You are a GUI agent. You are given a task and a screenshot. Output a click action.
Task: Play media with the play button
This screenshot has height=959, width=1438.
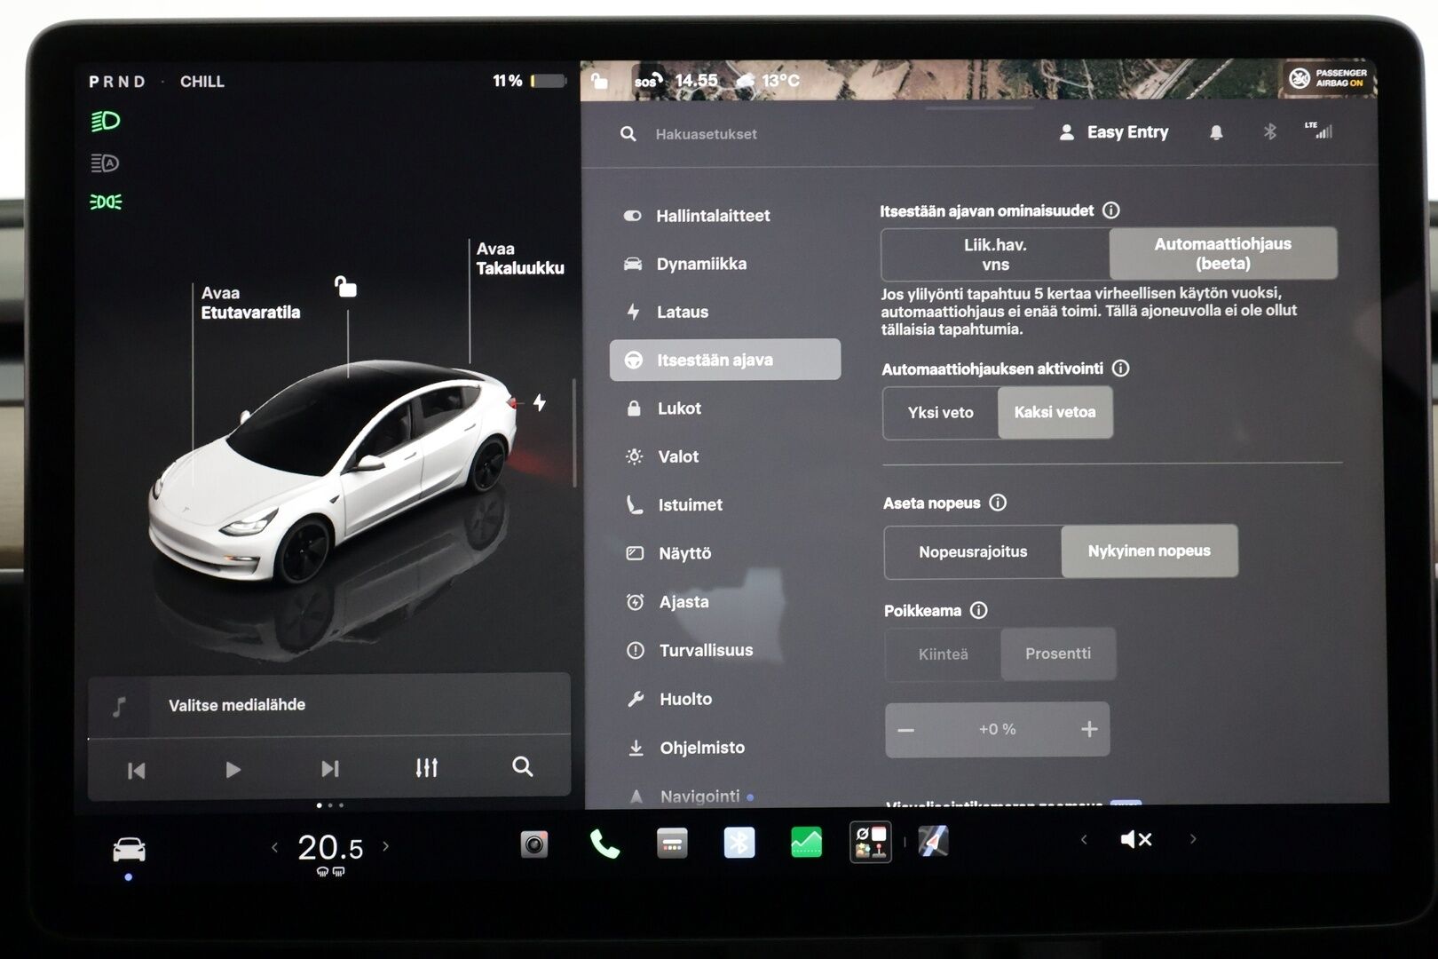pos(233,769)
